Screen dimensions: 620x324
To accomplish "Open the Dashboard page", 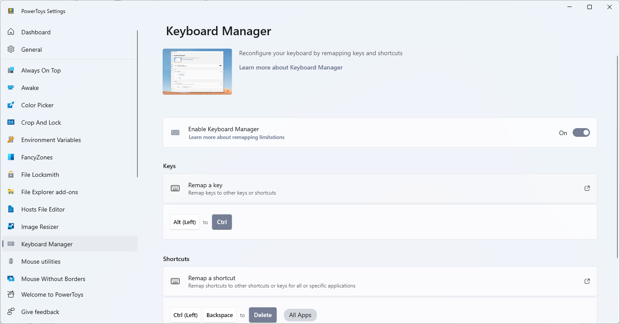I will click(70, 32).
